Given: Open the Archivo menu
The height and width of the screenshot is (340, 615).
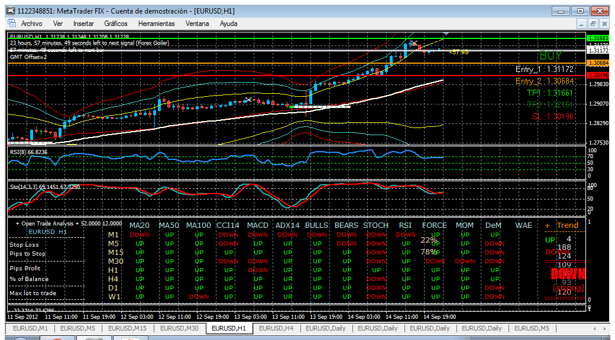Looking at the screenshot, I should coord(31,24).
